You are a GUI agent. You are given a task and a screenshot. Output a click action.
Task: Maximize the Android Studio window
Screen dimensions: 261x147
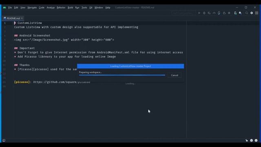click(246, 7)
